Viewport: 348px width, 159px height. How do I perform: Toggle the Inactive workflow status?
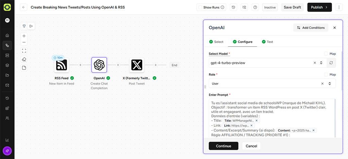[x=270, y=7]
